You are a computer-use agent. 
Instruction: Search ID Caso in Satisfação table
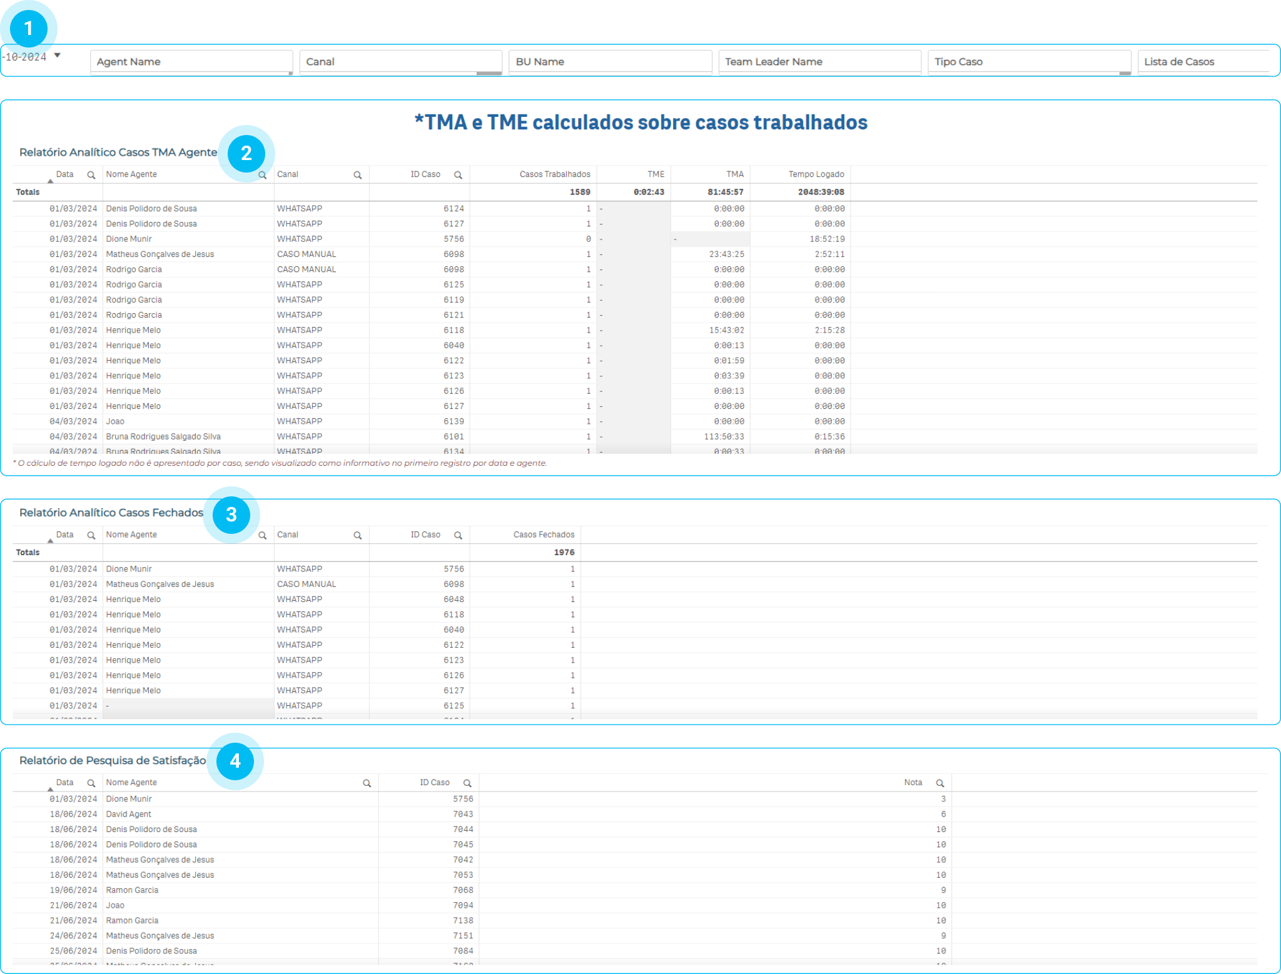pyautogui.click(x=467, y=783)
